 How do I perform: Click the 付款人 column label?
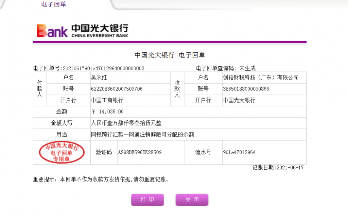pyautogui.click(x=40, y=89)
